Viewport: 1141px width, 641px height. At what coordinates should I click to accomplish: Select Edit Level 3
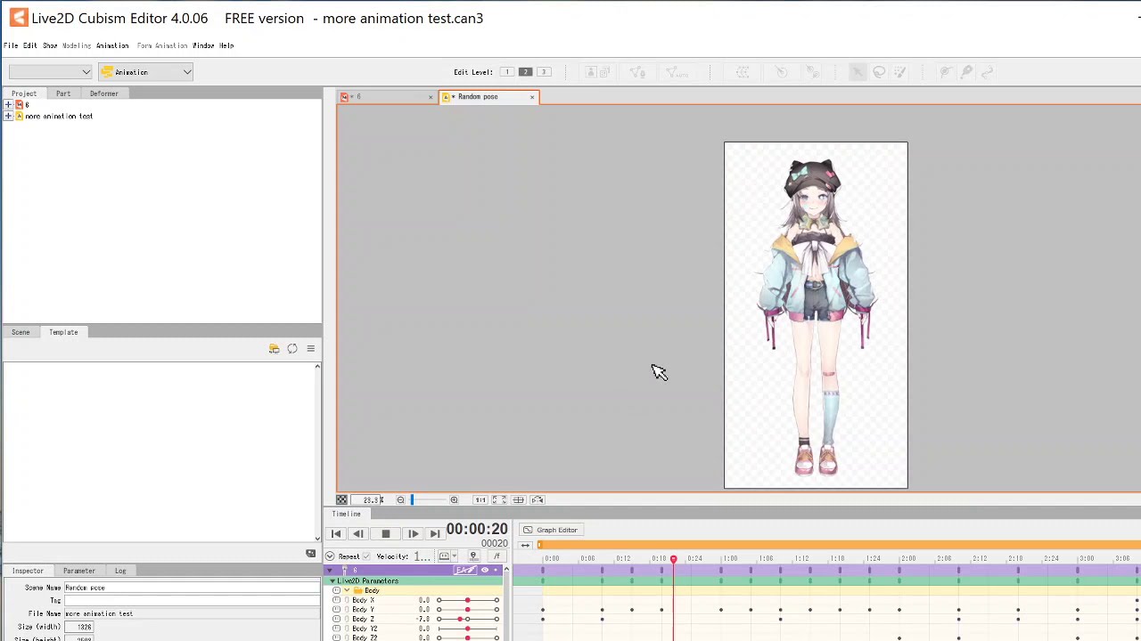tap(544, 72)
